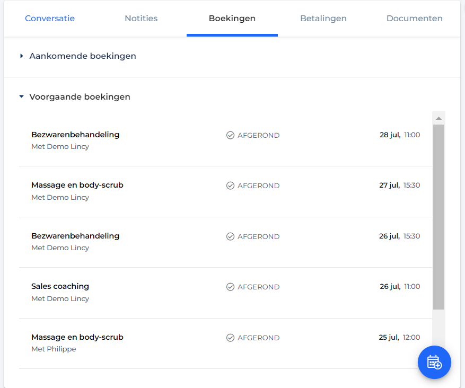The image size is (465, 388).
Task: Click the checkmark icon on the Sales coaching booking
Action: pos(231,287)
